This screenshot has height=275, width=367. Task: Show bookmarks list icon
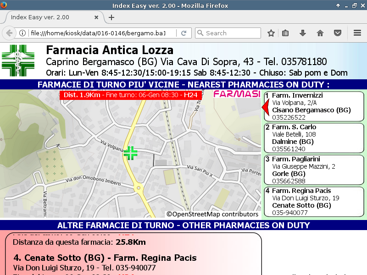pos(285,33)
